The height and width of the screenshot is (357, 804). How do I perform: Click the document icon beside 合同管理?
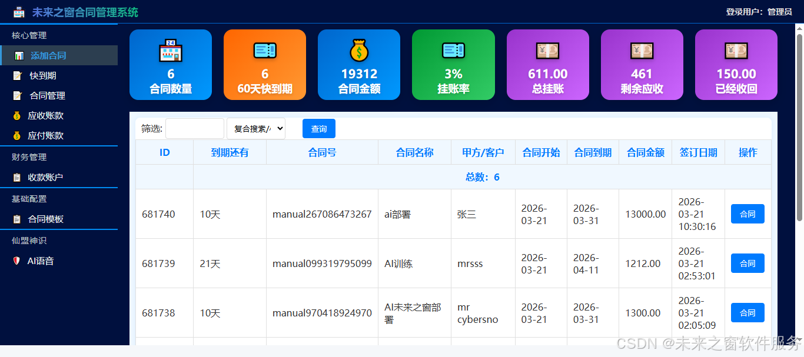pyautogui.click(x=17, y=96)
